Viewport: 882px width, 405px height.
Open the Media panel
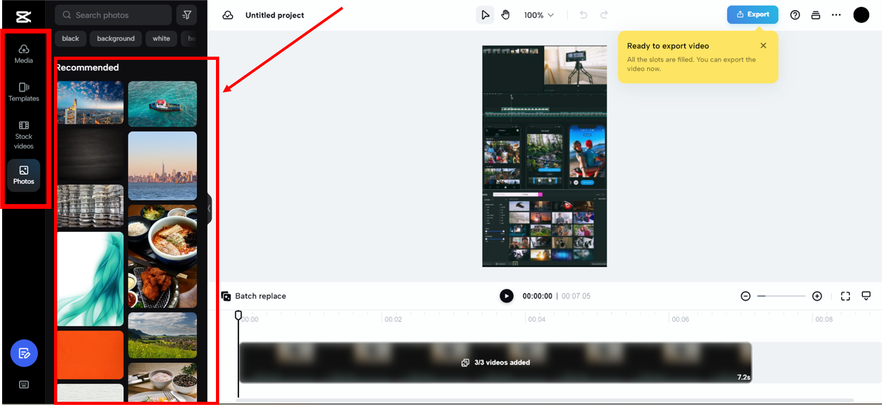tap(24, 54)
